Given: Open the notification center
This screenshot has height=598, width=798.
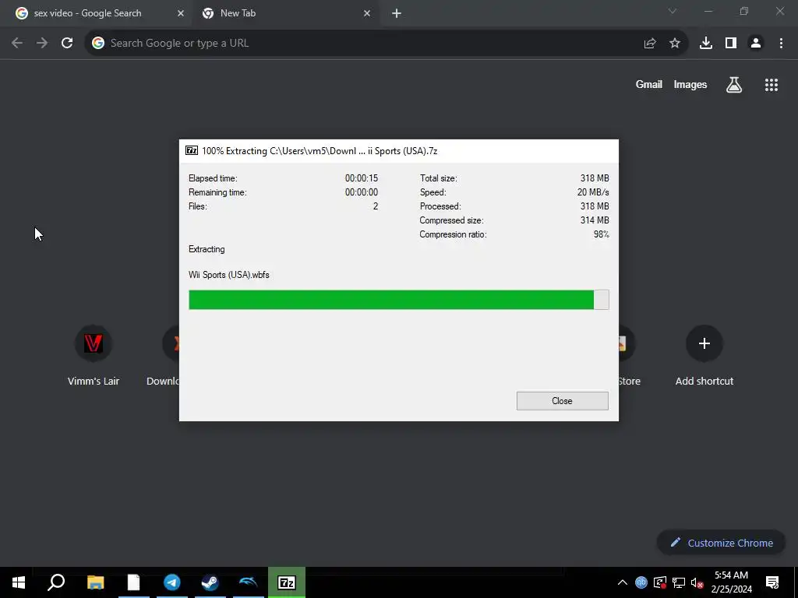Looking at the screenshot, I should pos(772,582).
